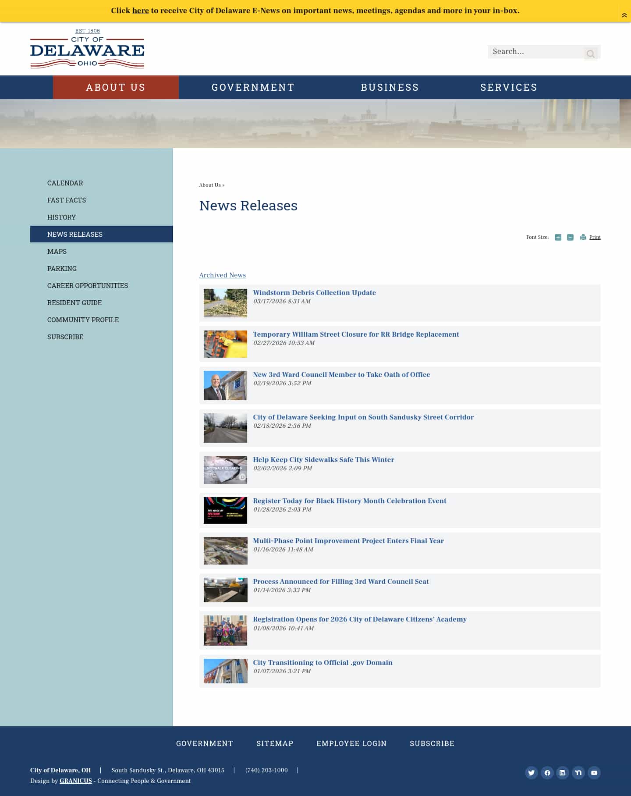Viewport: 631px width, 796px height.
Task: Open Multi-Phase Point Improvement Project article
Action: 348,540
